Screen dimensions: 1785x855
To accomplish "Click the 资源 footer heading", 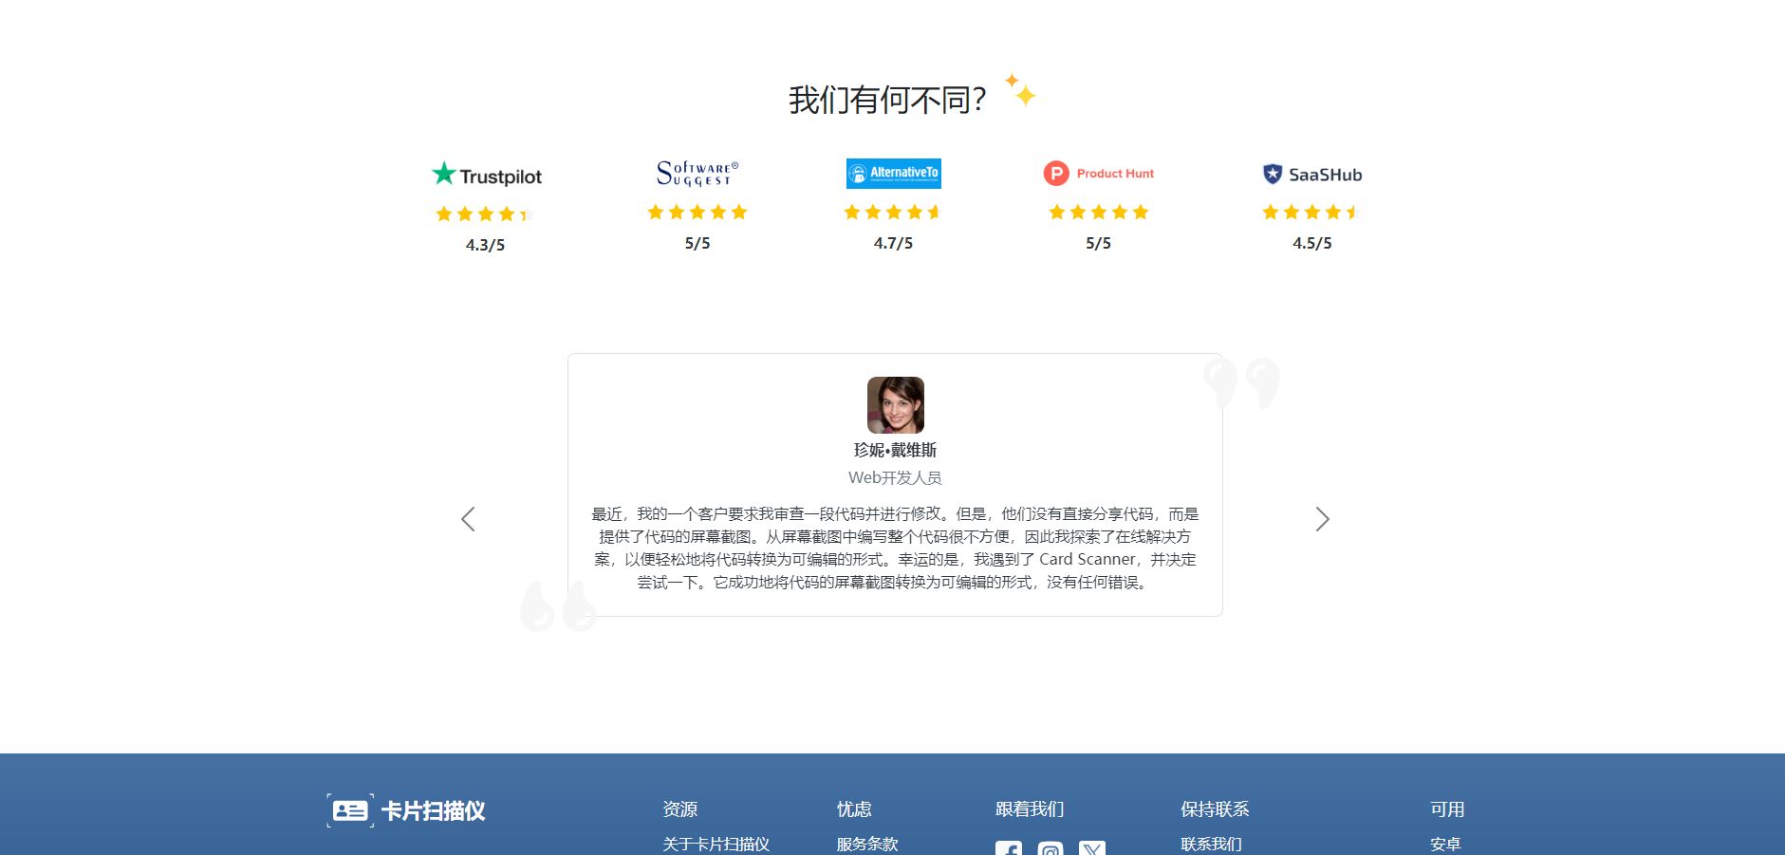I will (x=680, y=809).
